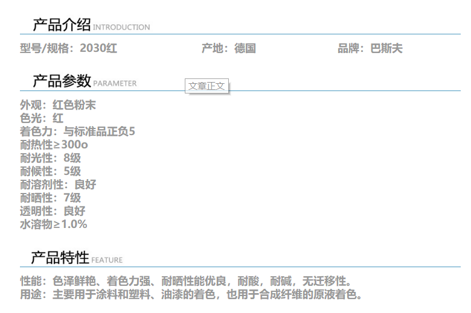The width and height of the screenshot is (471, 313).
Task: Click the 透明性：良好 line
Action: coord(53,211)
